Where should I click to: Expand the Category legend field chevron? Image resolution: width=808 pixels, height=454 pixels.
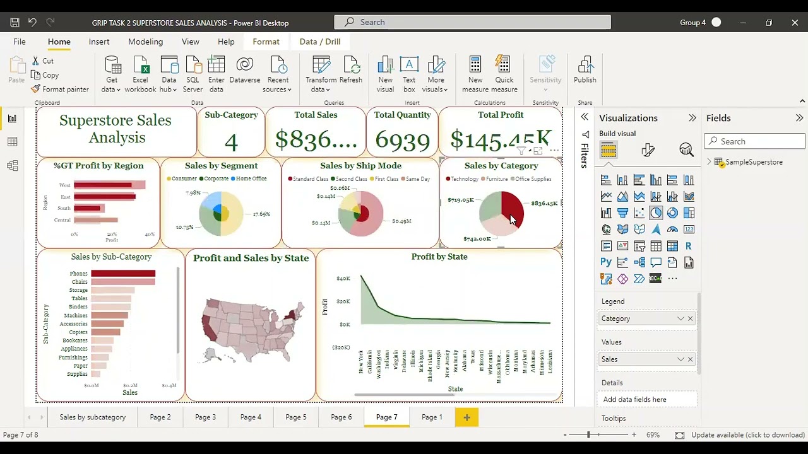coord(680,318)
